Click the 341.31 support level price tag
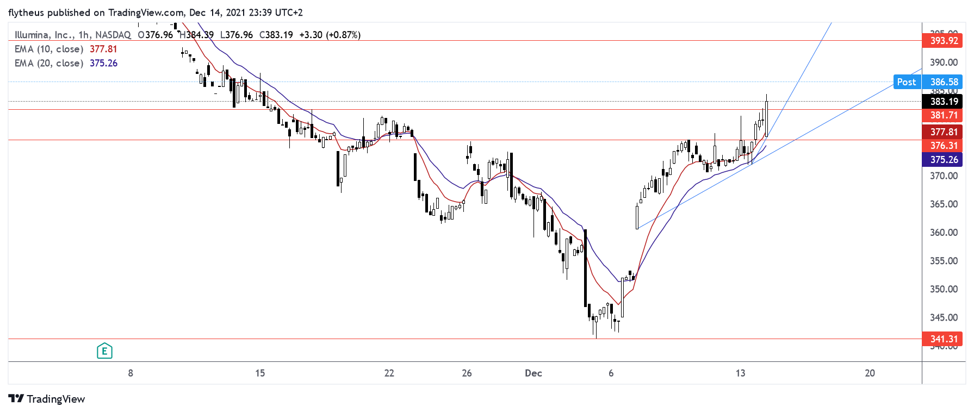 coord(943,339)
